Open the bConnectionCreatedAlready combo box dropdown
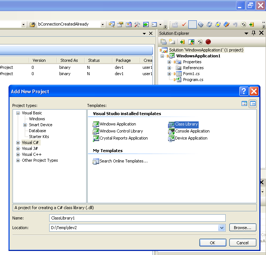 [102, 24]
